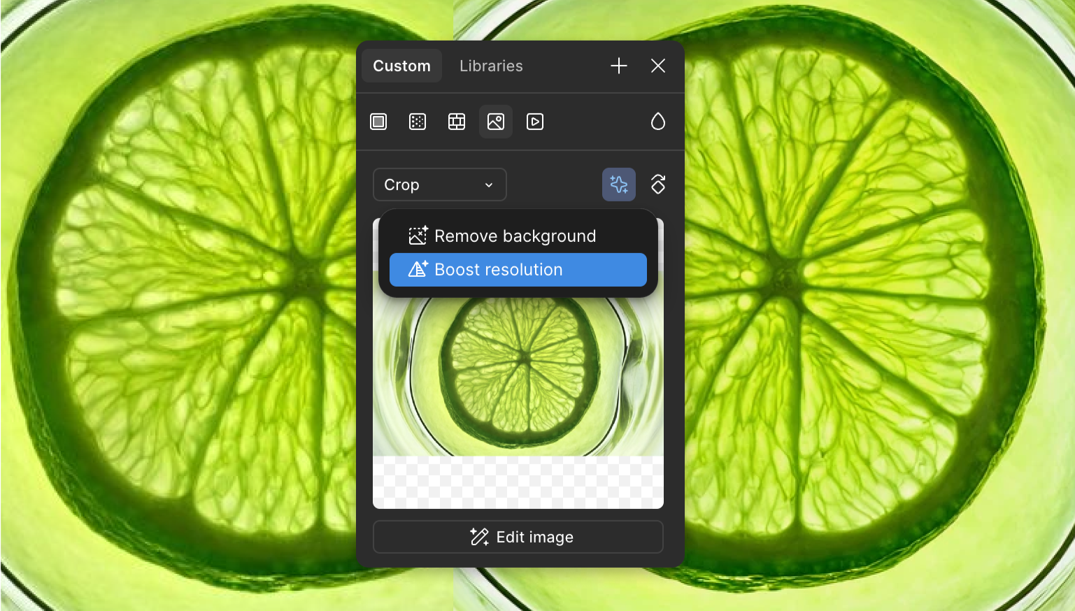This screenshot has height=611, width=1075.
Task: Click the plus icon to add style
Action: tap(619, 66)
